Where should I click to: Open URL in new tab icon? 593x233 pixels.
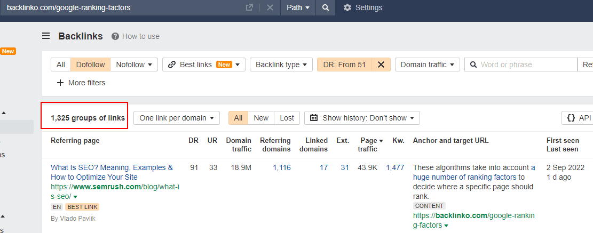[x=249, y=7]
